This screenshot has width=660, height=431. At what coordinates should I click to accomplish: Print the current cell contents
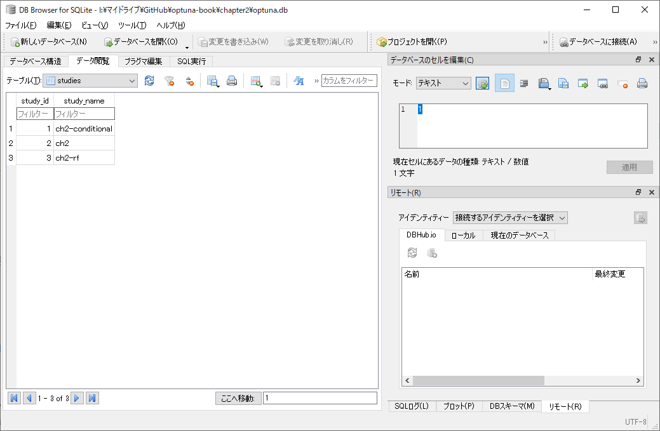click(642, 83)
